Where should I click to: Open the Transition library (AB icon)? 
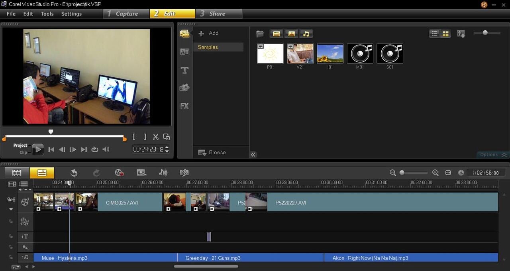184,52
